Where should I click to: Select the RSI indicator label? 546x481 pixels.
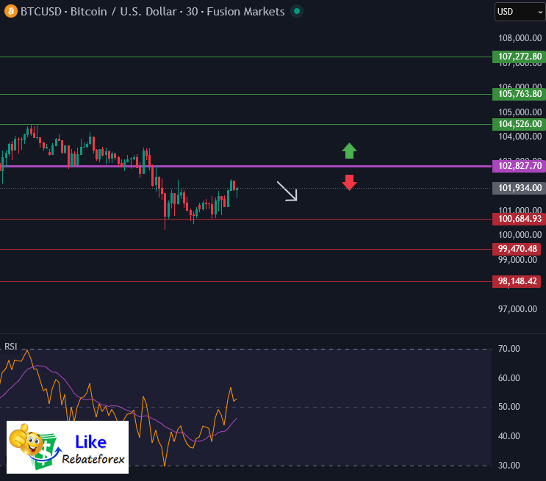[10, 346]
